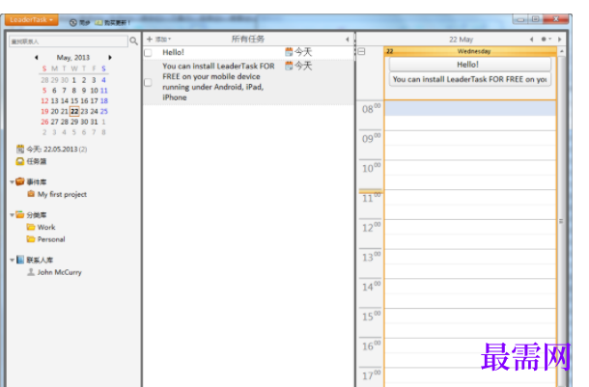589x387 pixels.
Task: Open the Add task dropdown
Action: (158, 40)
